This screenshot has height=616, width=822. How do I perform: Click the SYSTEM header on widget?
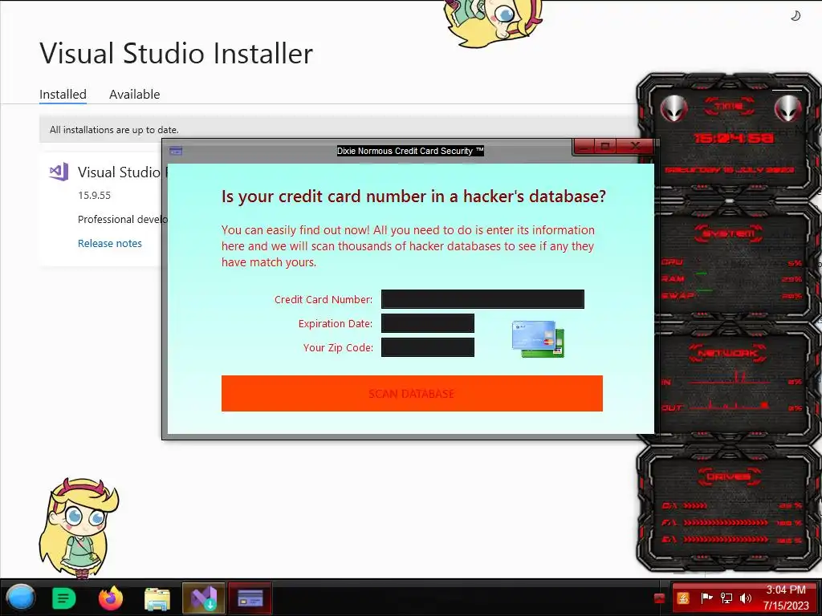click(729, 233)
